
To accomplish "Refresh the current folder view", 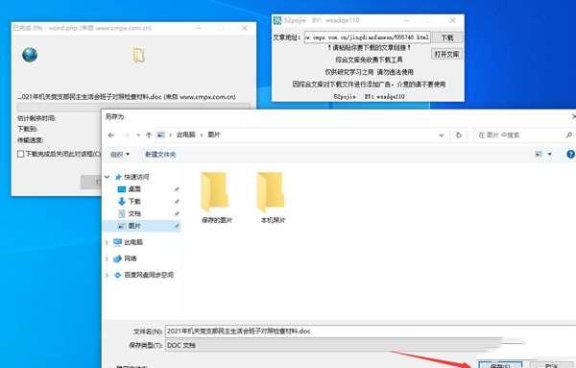I will coord(458,135).
